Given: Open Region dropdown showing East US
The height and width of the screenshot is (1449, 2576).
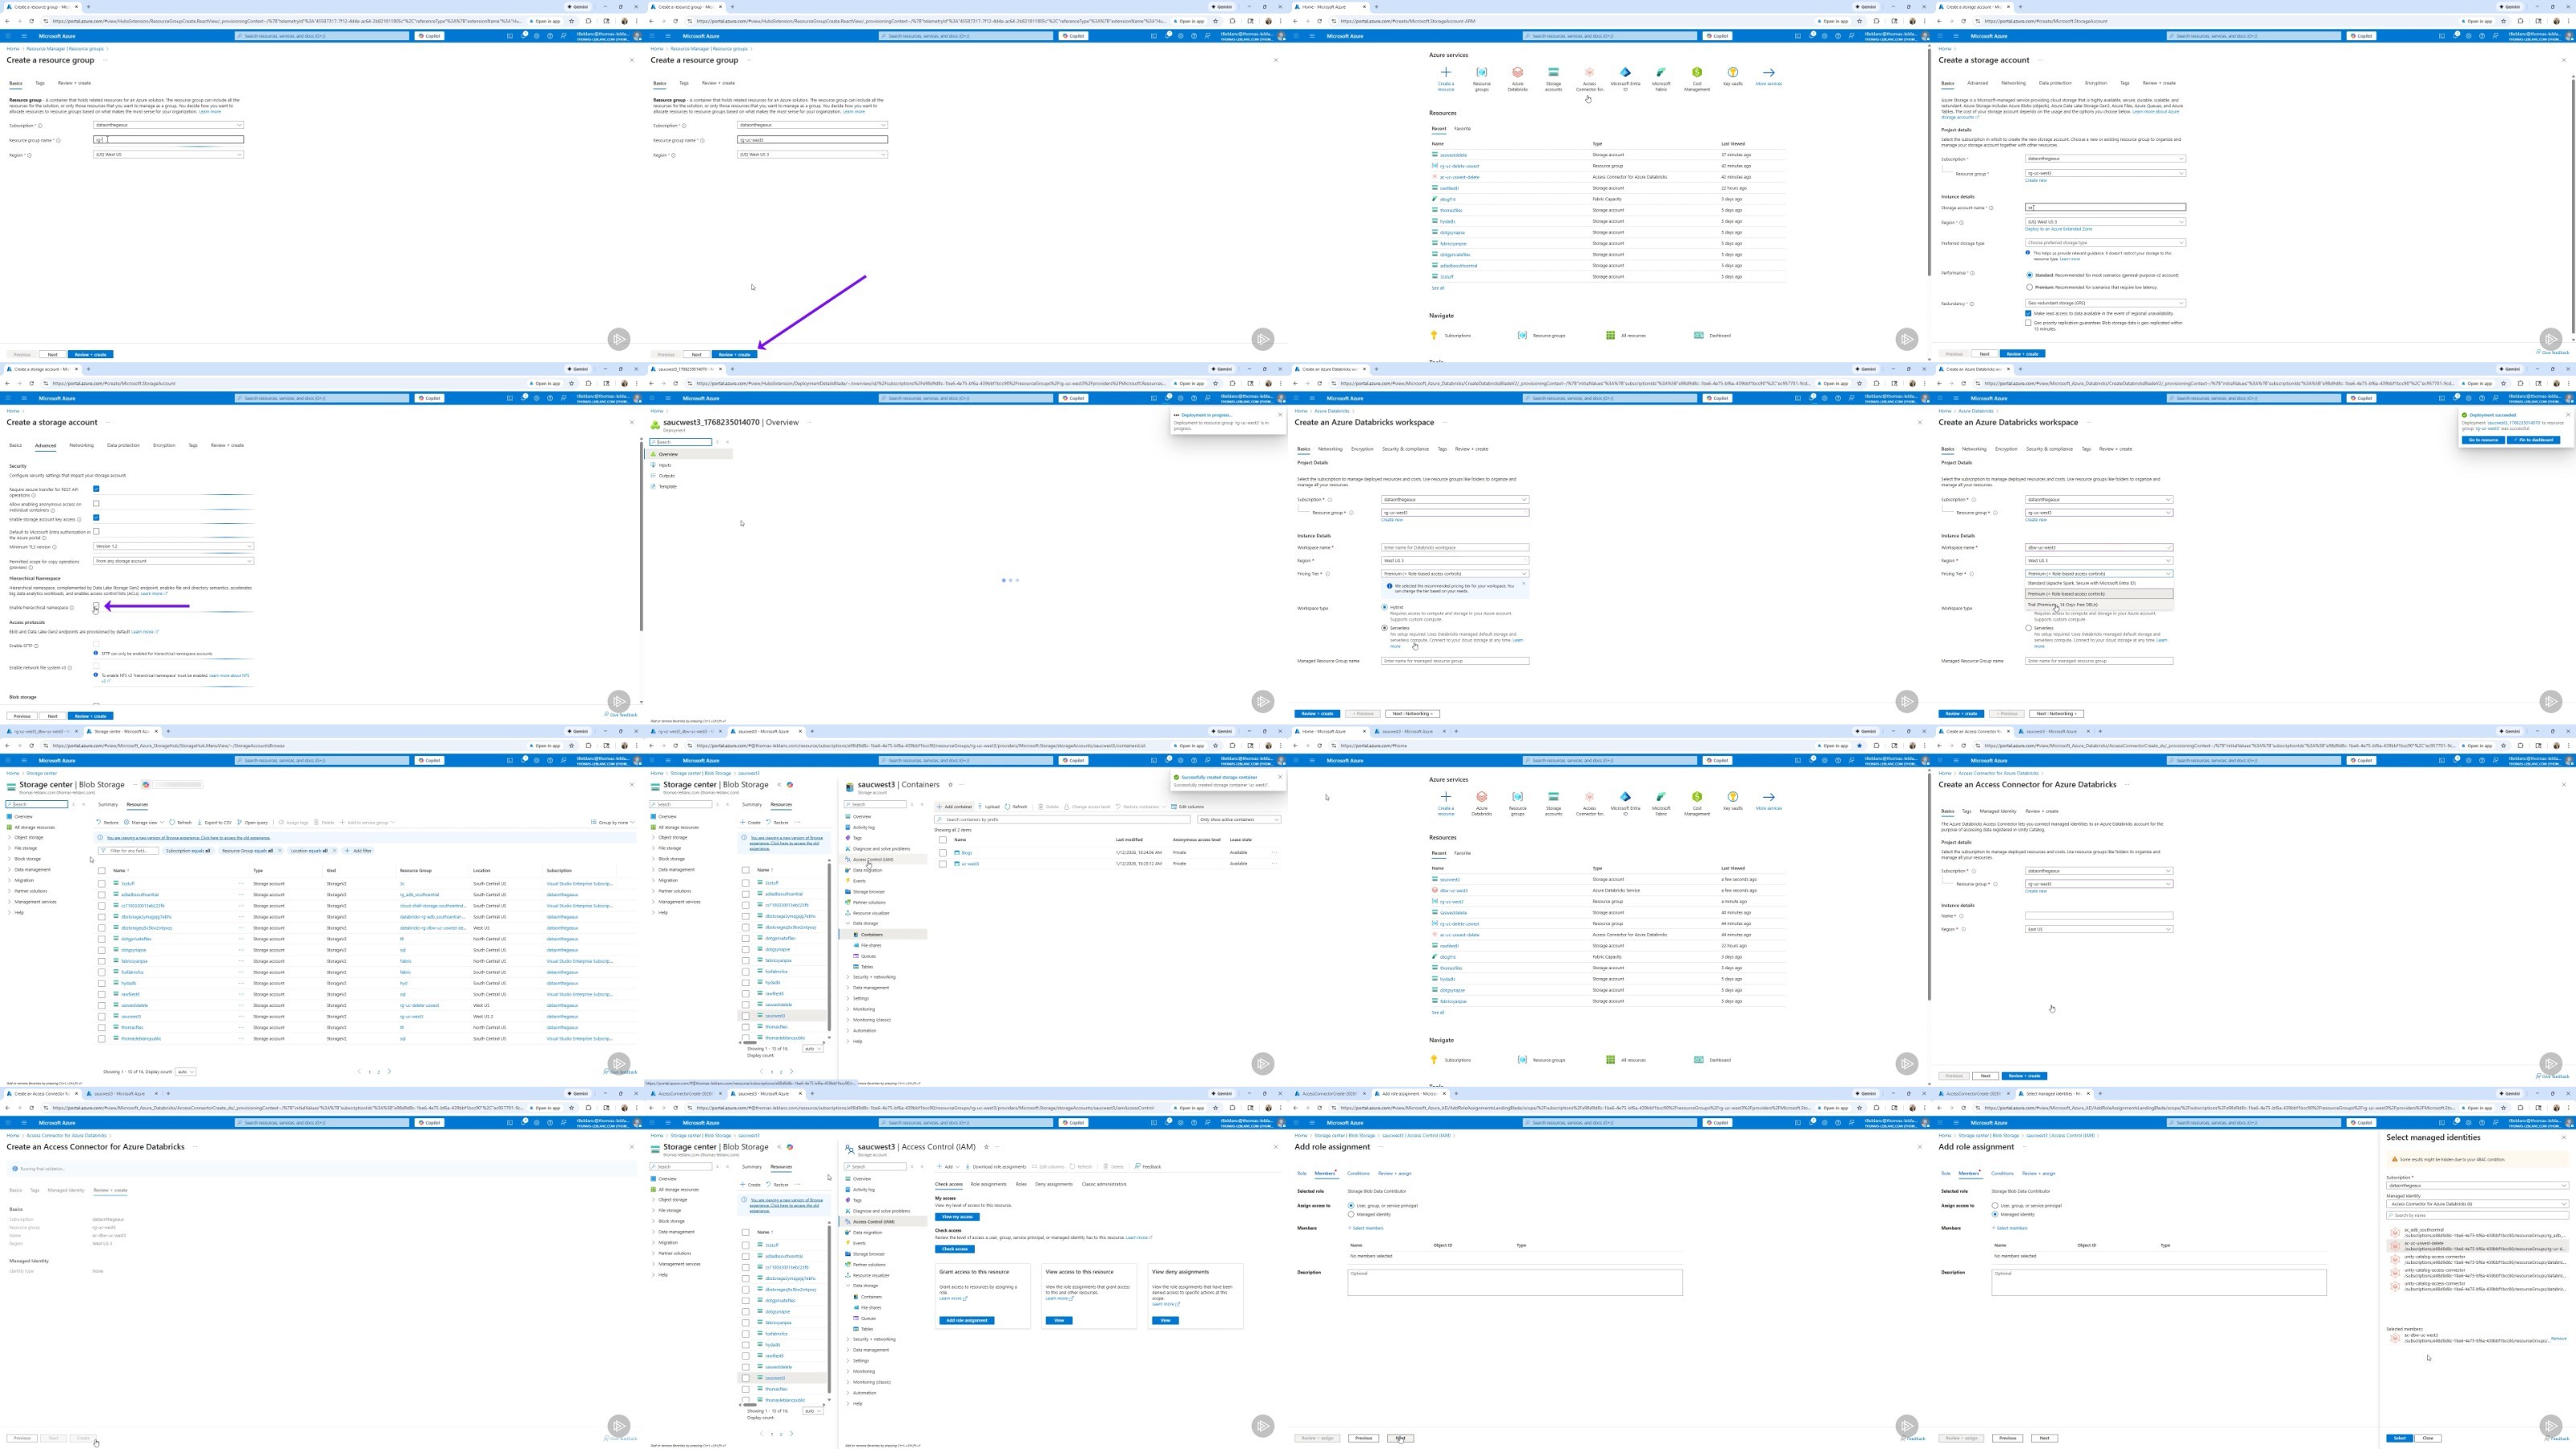Looking at the screenshot, I should click(2099, 929).
